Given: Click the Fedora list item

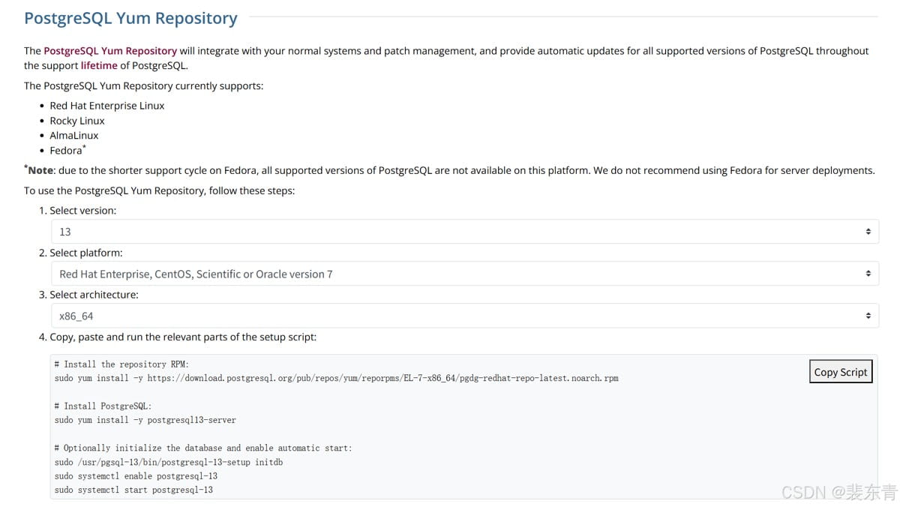Looking at the screenshot, I should 66,151.
